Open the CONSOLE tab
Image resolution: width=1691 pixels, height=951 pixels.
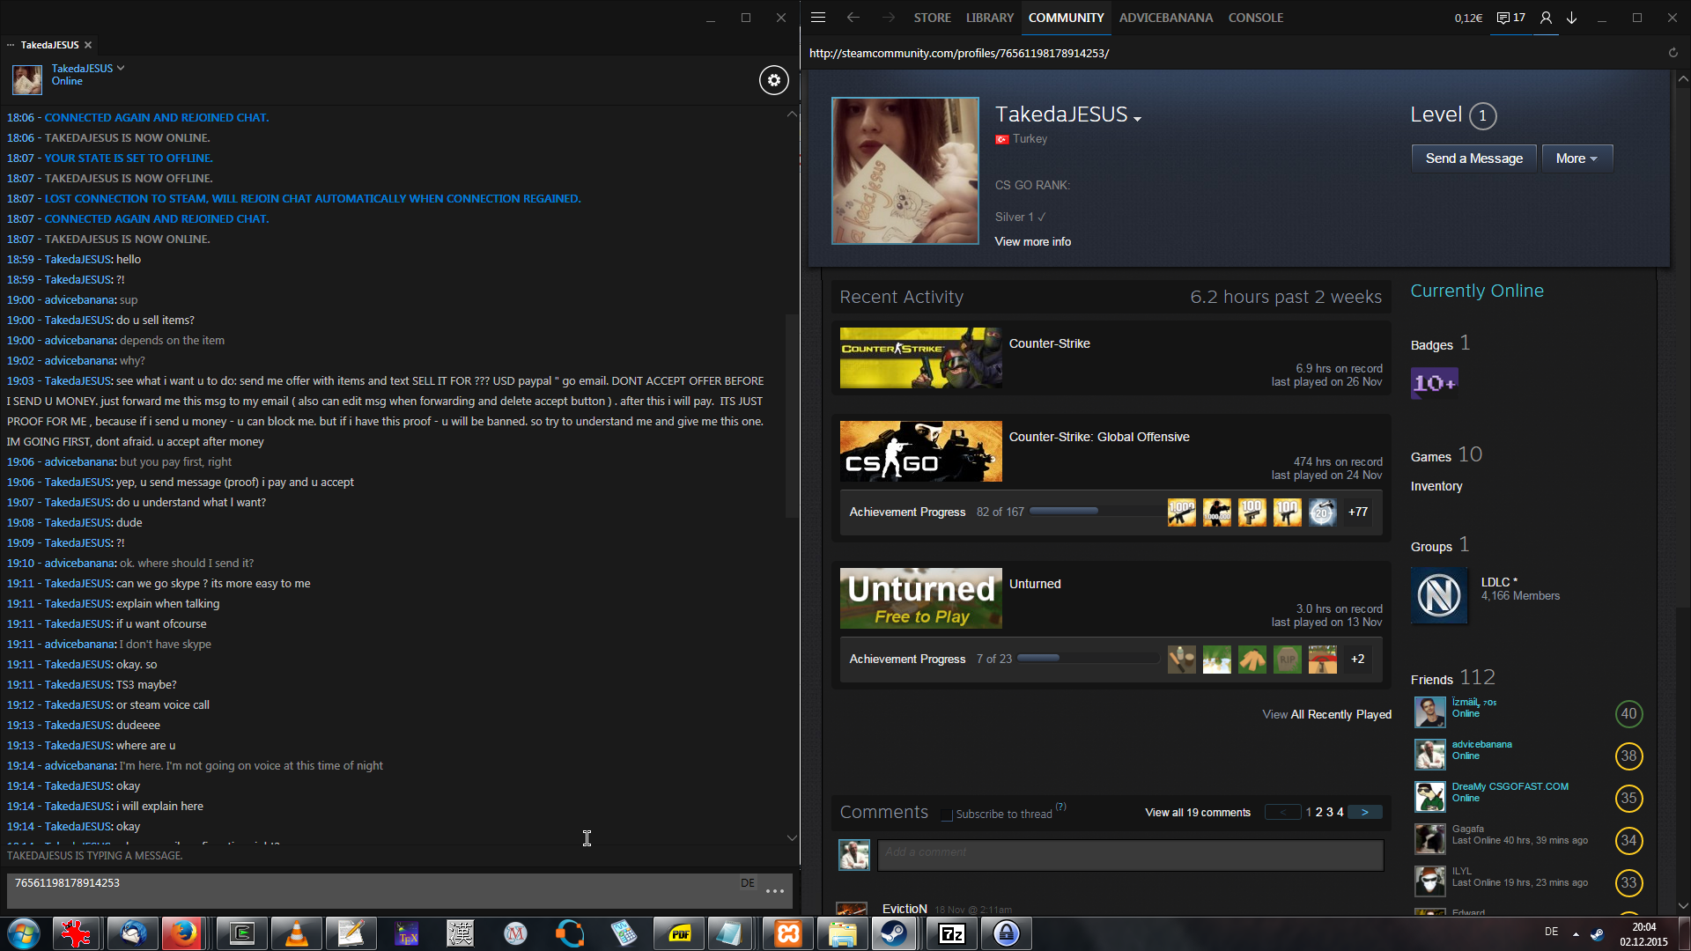(1255, 18)
